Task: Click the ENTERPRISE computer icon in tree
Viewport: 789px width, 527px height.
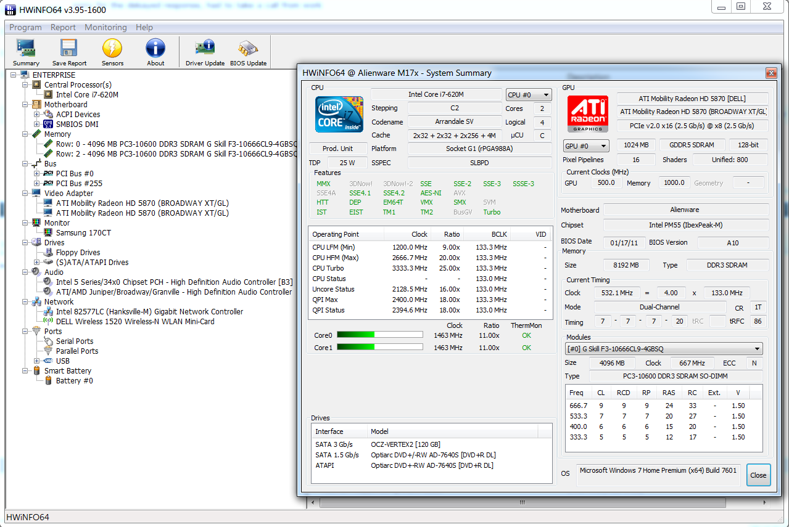Action: [25, 75]
